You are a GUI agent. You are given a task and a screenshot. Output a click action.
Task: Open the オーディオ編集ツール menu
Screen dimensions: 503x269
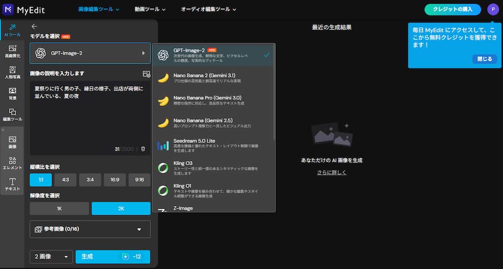209,9
